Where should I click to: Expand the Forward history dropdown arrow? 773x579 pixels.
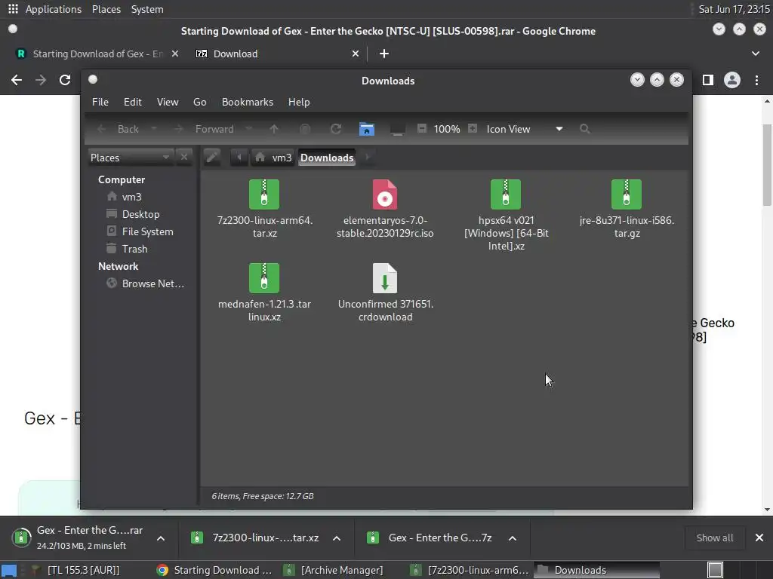248,128
